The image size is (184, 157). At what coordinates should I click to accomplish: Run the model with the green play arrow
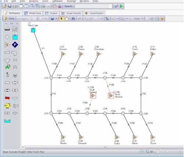[121, 6]
